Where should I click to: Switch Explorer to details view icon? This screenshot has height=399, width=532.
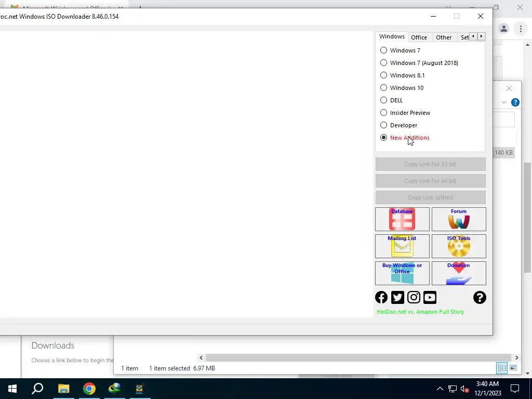coord(502,368)
